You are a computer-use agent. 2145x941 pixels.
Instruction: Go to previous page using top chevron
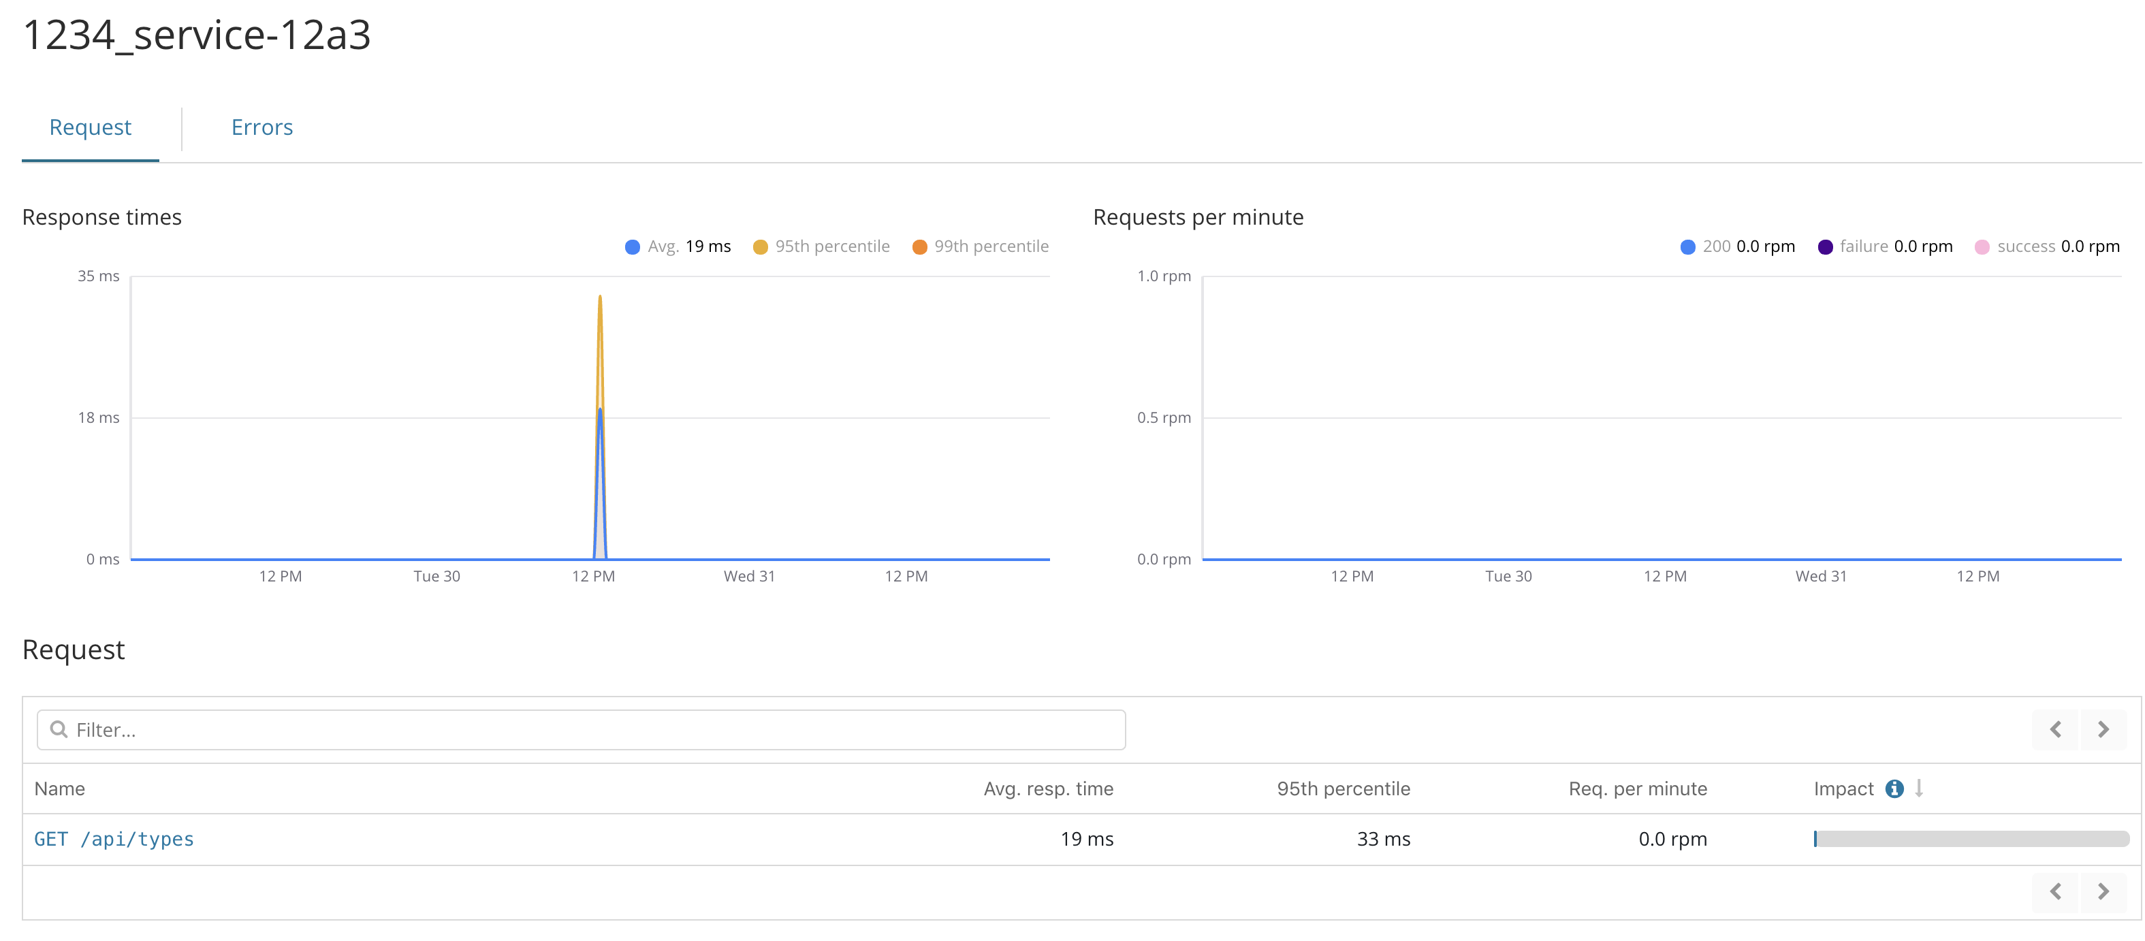pos(2055,729)
